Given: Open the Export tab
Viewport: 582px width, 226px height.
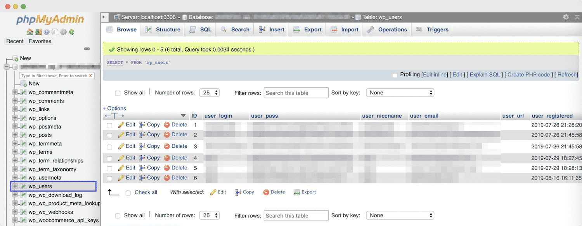Looking at the screenshot, I should 307,30.
